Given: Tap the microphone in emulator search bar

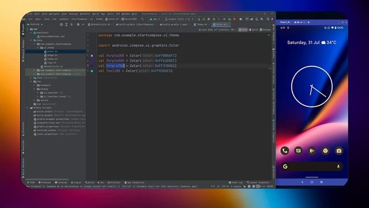Looking at the screenshot, I should pyautogui.click(x=338, y=166).
